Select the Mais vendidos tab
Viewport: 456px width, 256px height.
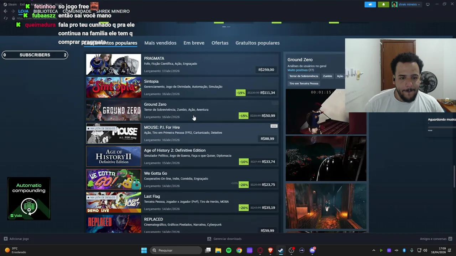(160, 43)
